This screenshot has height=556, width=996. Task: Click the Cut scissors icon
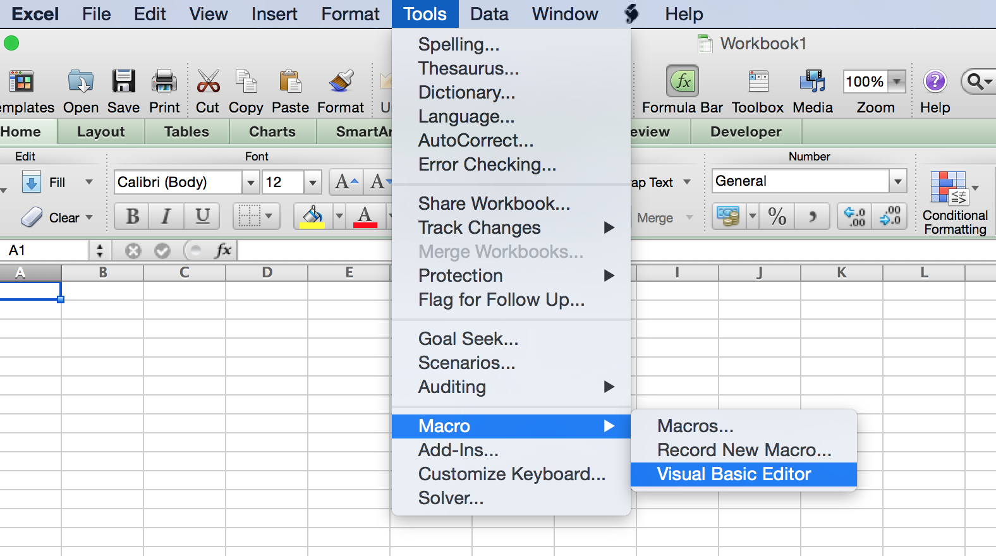pos(208,82)
